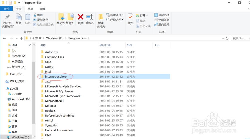This screenshot has width=250, height=139.
Task: Open Easy access (轻松访问) dropdown
Action: [115, 20]
